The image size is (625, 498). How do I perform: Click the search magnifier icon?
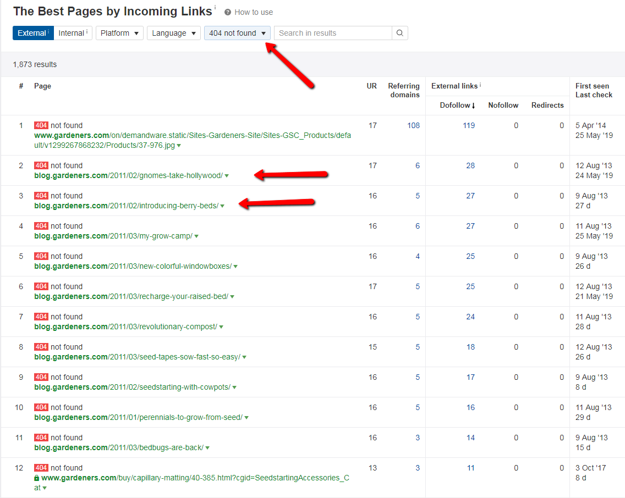pos(400,33)
